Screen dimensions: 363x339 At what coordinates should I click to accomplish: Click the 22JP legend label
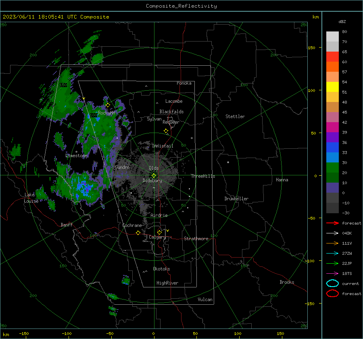347,263
